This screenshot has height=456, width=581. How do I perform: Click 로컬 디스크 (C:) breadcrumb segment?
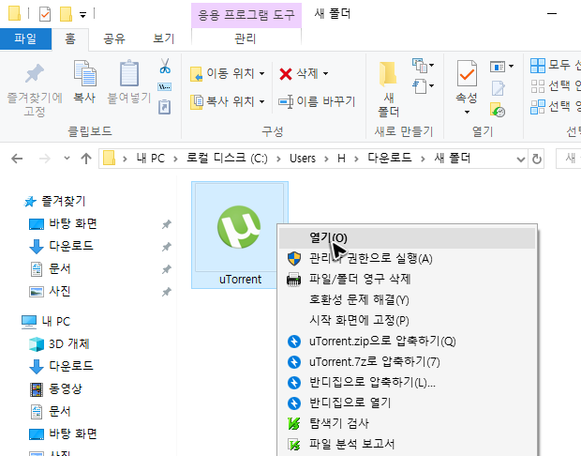click(x=227, y=159)
